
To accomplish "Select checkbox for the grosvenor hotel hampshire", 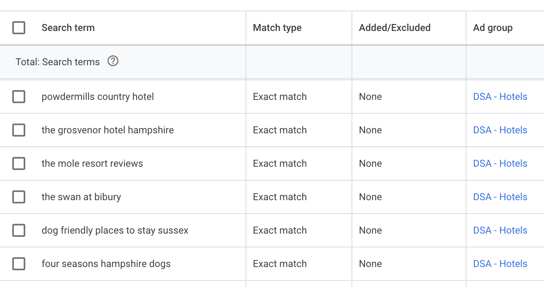I will (x=19, y=130).
